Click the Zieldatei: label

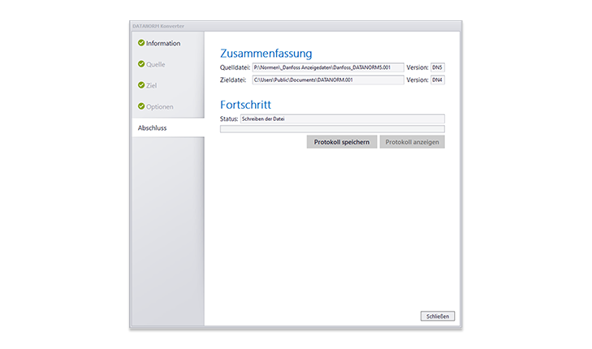click(x=233, y=80)
